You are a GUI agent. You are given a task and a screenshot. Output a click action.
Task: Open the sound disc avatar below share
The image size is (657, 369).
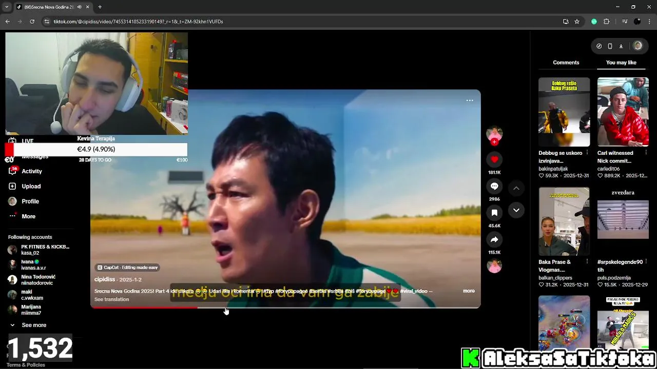(494, 266)
